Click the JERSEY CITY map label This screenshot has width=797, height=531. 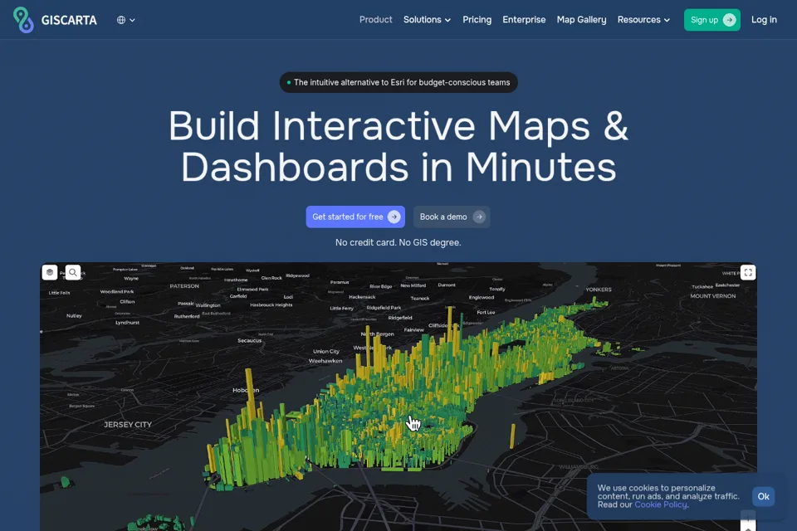128,425
